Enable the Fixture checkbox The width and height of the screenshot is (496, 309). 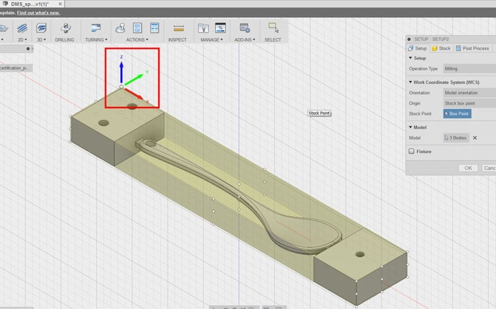point(412,152)
